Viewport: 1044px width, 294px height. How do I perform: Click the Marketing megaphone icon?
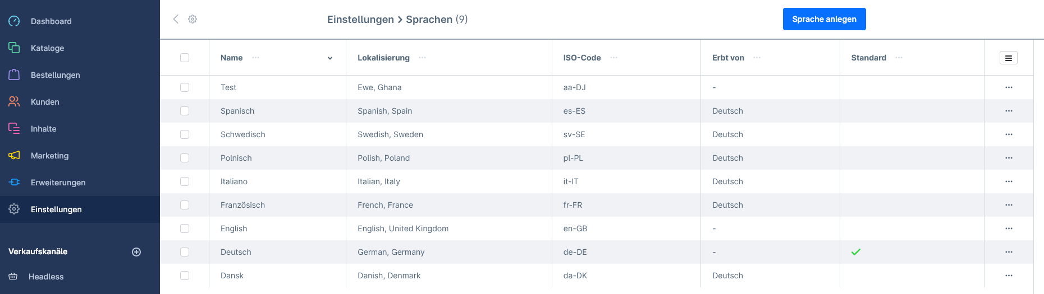point(14,156)
